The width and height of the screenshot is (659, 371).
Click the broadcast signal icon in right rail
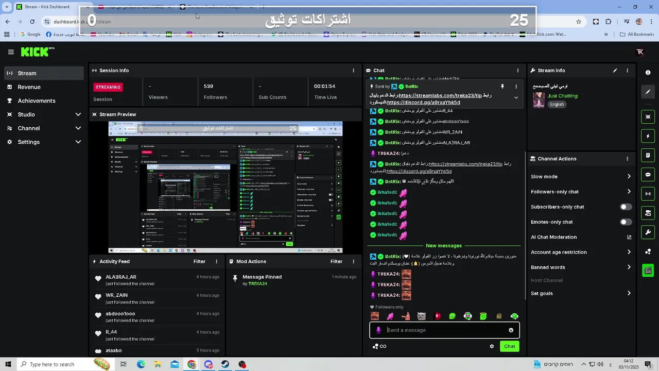click(x=648, y=194)
